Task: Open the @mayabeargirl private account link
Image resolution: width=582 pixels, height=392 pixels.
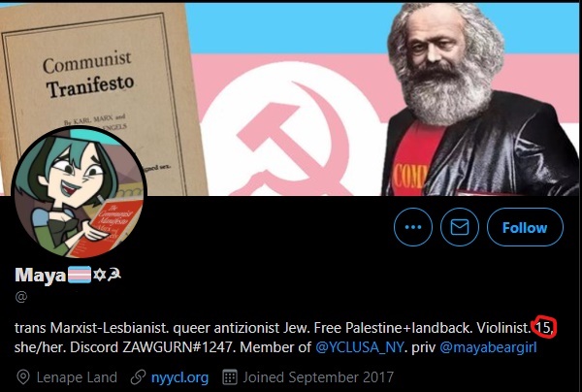Action: [488, 347]
